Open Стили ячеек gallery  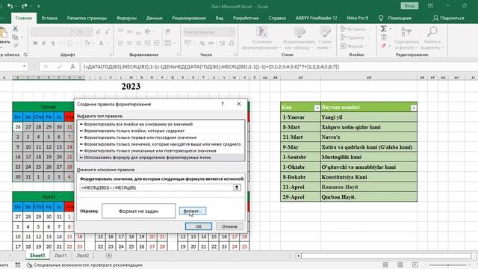(x=325, y=38)
